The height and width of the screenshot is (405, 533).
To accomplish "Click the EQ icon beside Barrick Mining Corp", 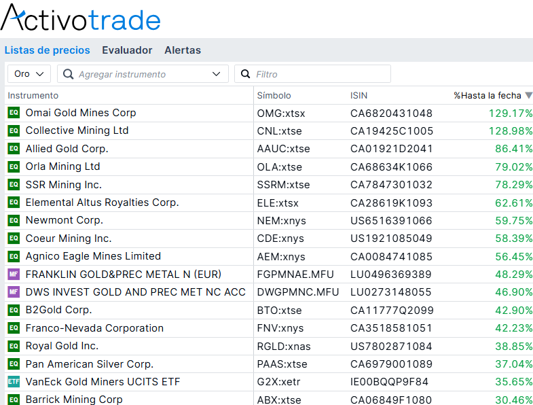I will point(14,400).
